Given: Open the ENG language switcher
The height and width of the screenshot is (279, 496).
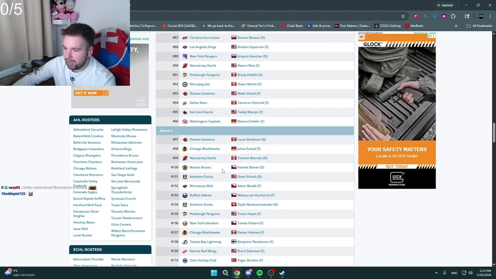Looking at the screenshot, I should click(x=454, y=273).
